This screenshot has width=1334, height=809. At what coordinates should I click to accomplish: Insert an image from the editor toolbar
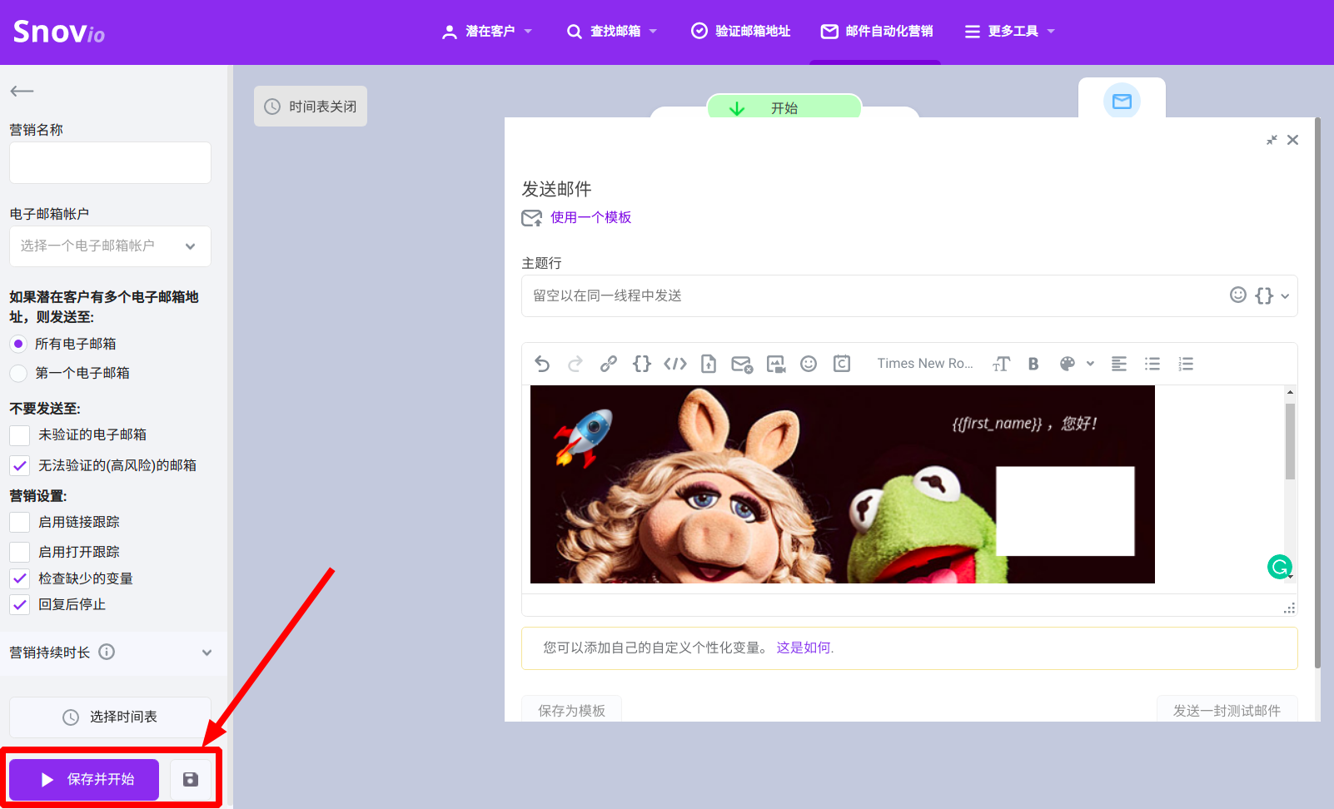click(x=776, y=364)
